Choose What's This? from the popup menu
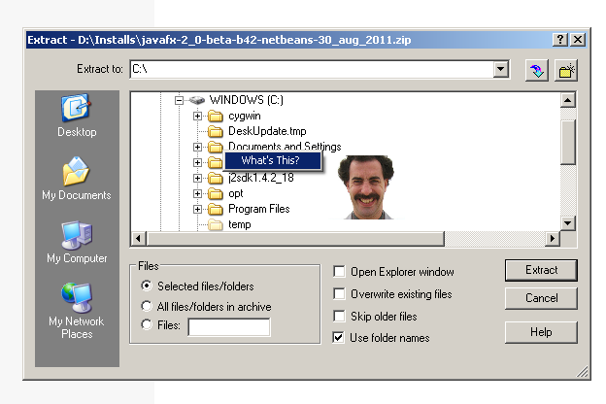The image size is (606, 404). (270, 160)
